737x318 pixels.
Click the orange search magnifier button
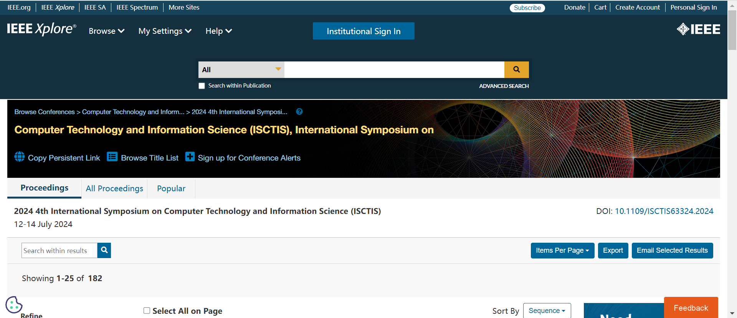[516, 70]
